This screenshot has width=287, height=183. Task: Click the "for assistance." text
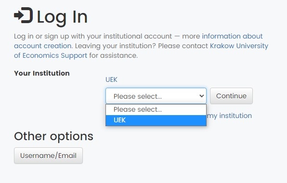[x=113, y=55]
